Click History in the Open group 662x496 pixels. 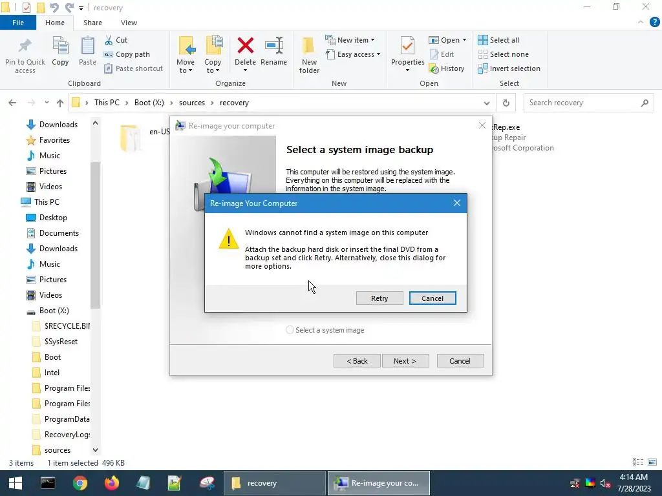click(447, 68)
